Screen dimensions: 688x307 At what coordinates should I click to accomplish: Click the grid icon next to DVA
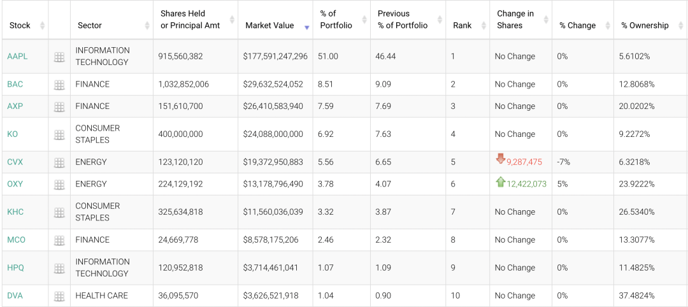pyautogui.click(x=59, y=296)
